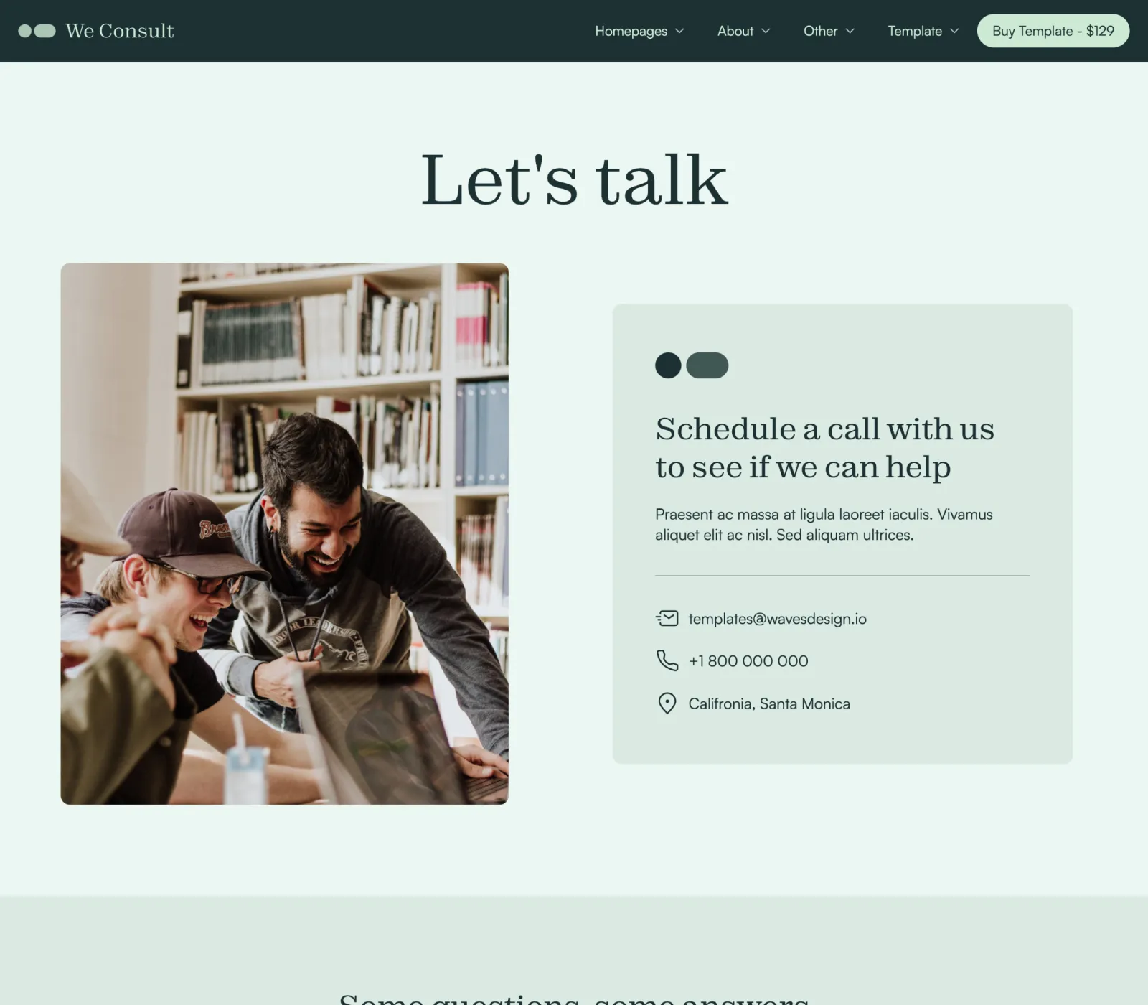Open the Other navigation menu
Screen dimensions: 1148x1005
[x=821, y=31]
